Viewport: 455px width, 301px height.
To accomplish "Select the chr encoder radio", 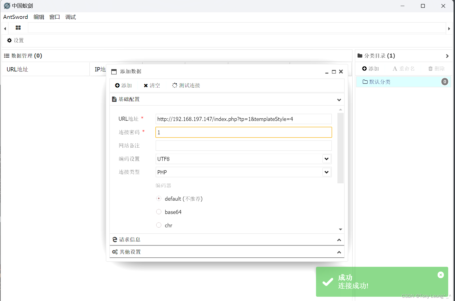I will click(x=159, y=225).
